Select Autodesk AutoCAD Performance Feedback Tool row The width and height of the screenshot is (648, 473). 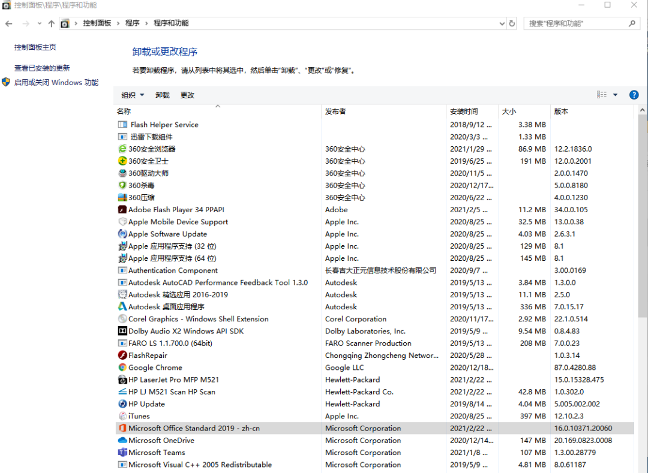374,283
